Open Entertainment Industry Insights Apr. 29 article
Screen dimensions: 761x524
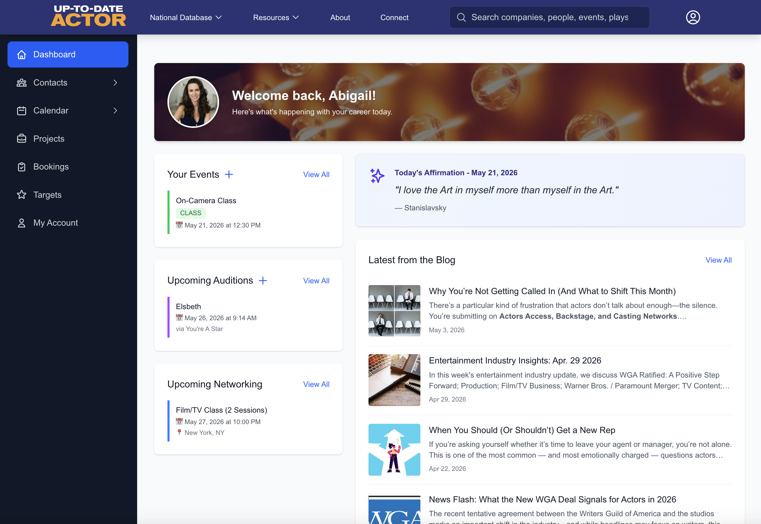click(515, 360)
